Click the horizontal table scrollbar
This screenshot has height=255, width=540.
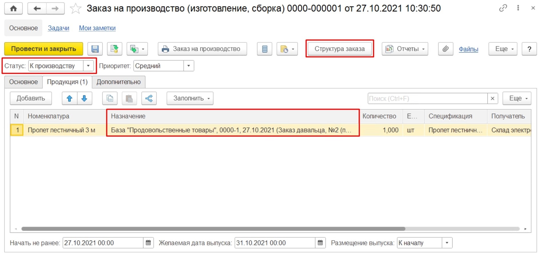(x=213, y=229)
